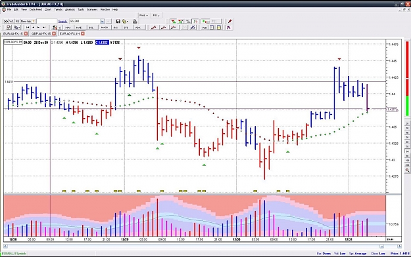Click into the symbol combo box text

pyautogui.click(x=84, y=21)
